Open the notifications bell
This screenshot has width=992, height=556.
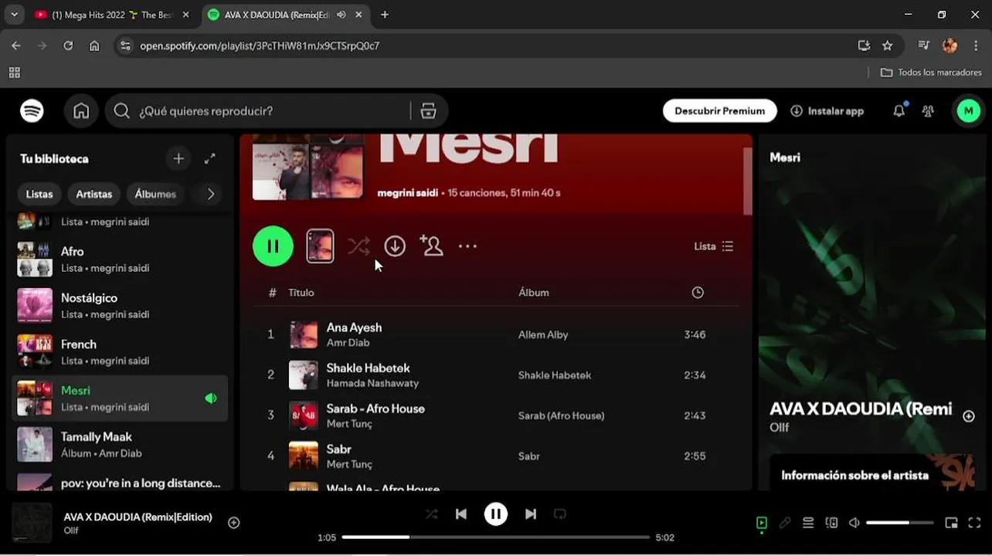coord(899,111)
